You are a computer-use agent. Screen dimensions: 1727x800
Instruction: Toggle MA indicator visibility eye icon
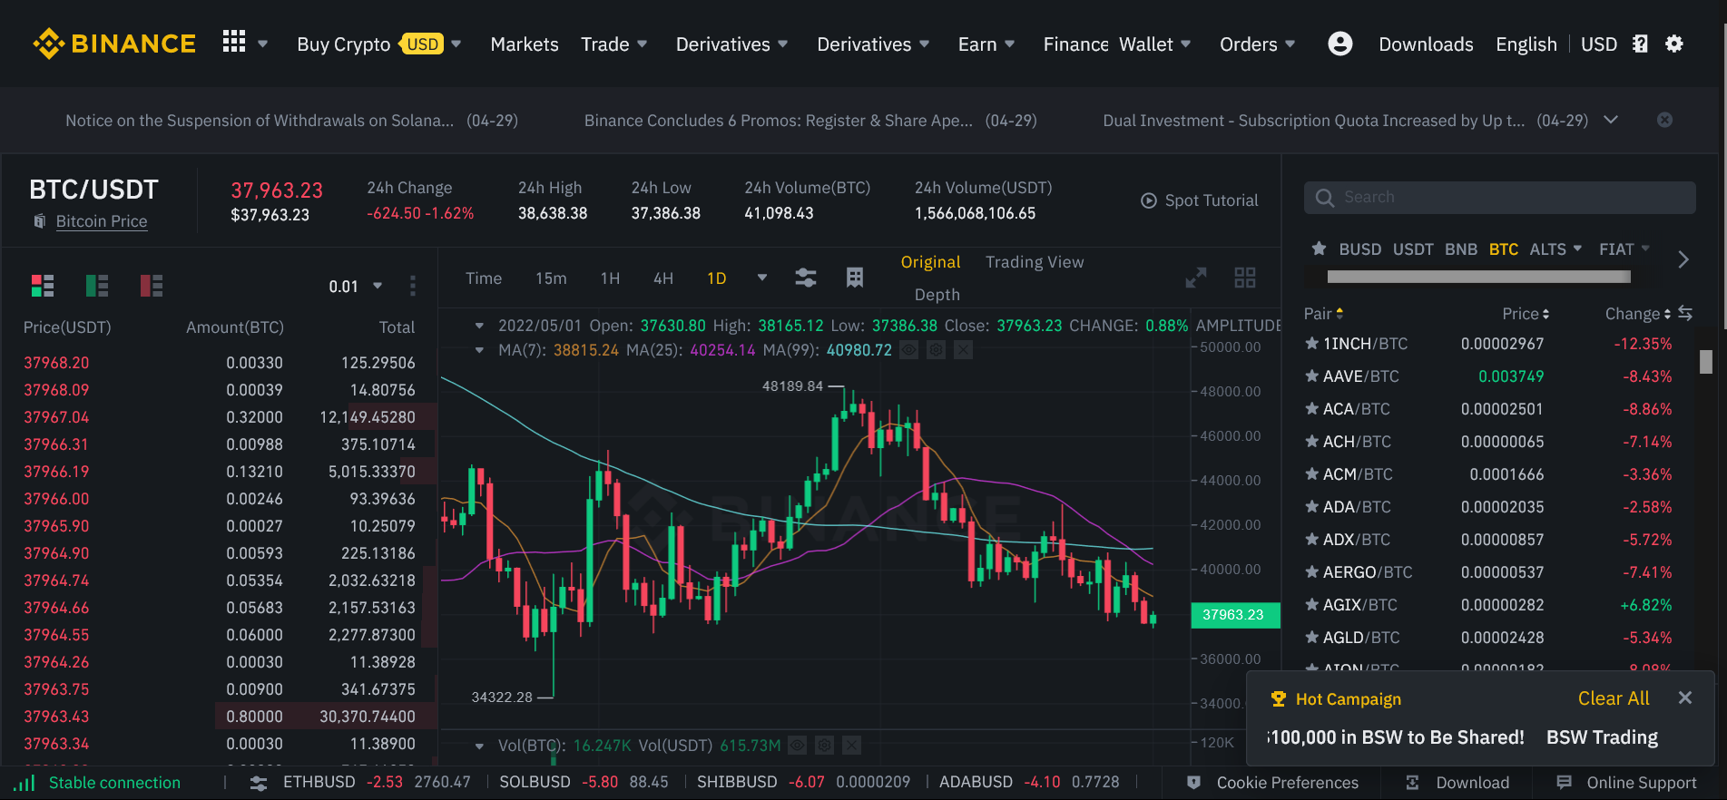(908, 349)
